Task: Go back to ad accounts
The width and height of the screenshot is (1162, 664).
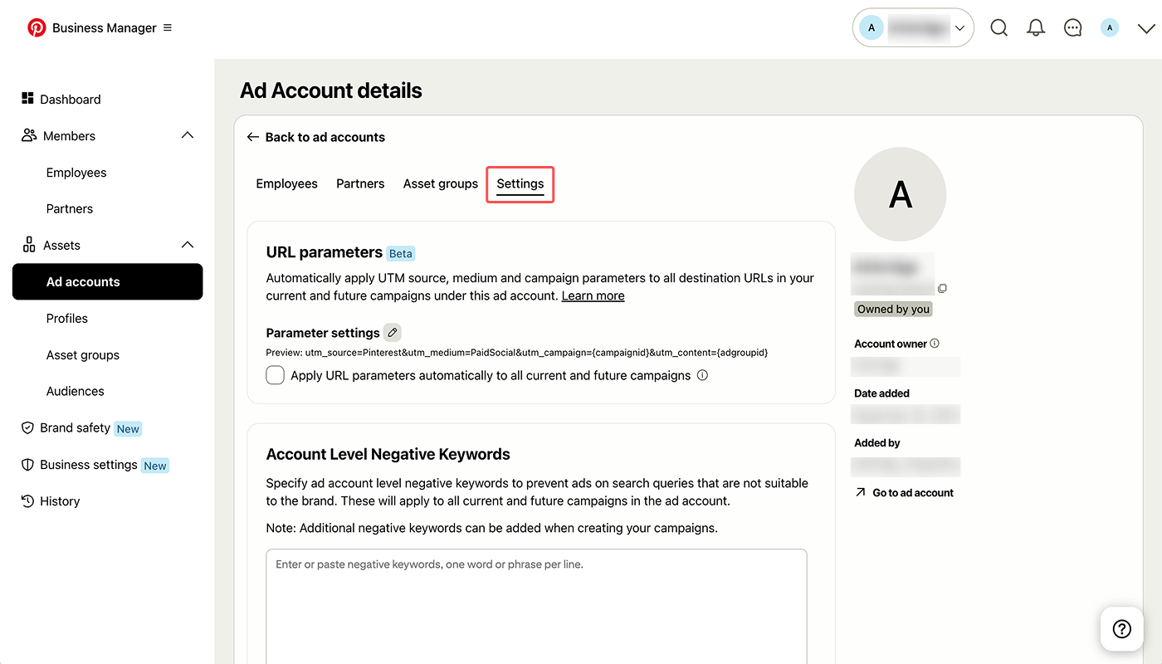Action: (x=316, y=137)
